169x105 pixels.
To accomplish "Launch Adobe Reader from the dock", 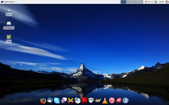I will tap(84, 100).
